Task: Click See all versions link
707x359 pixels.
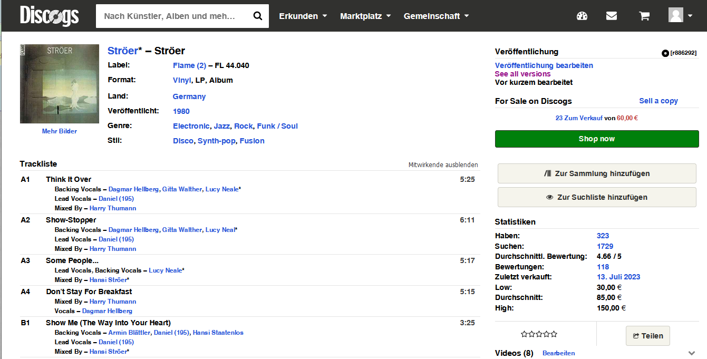Action: (522, 74)
